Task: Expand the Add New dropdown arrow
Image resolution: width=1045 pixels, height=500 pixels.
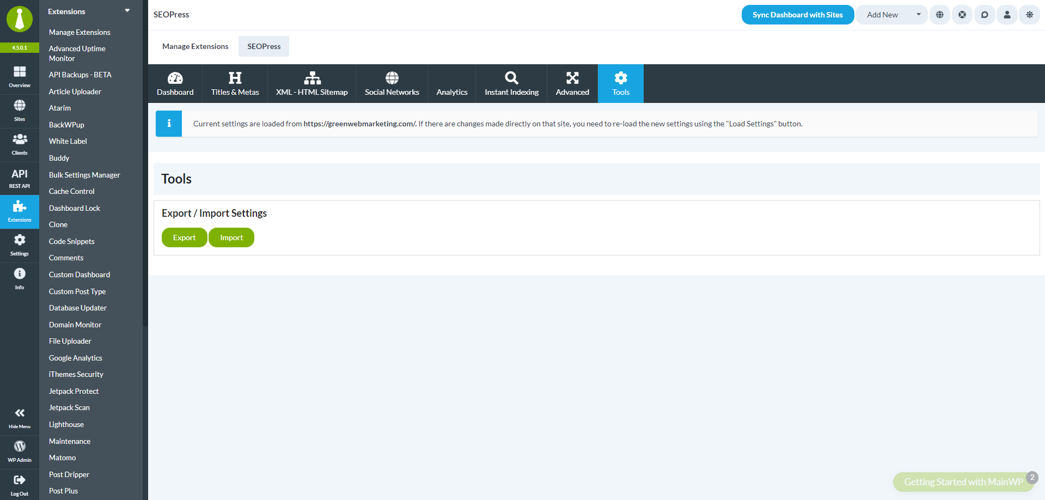Action: 919,15
